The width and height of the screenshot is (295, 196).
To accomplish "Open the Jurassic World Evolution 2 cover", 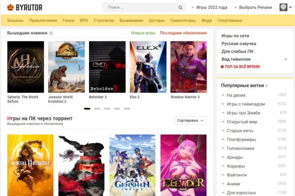I will tap(66, 67).
